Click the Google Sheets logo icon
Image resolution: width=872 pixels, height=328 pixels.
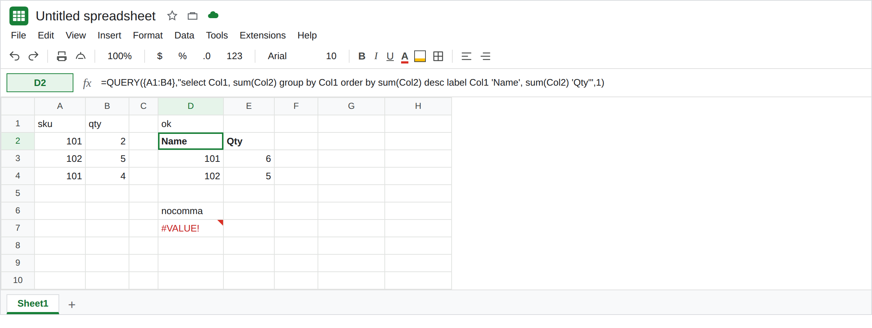tap(19, 16)
